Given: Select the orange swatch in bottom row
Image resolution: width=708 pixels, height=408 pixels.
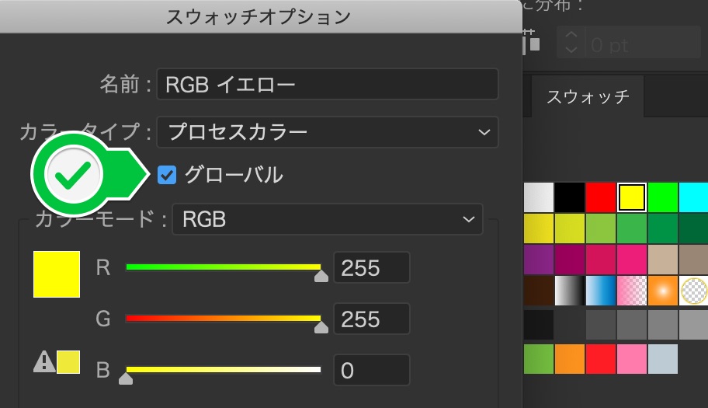Looking at the screenshot, I should [x=569, y=359].
